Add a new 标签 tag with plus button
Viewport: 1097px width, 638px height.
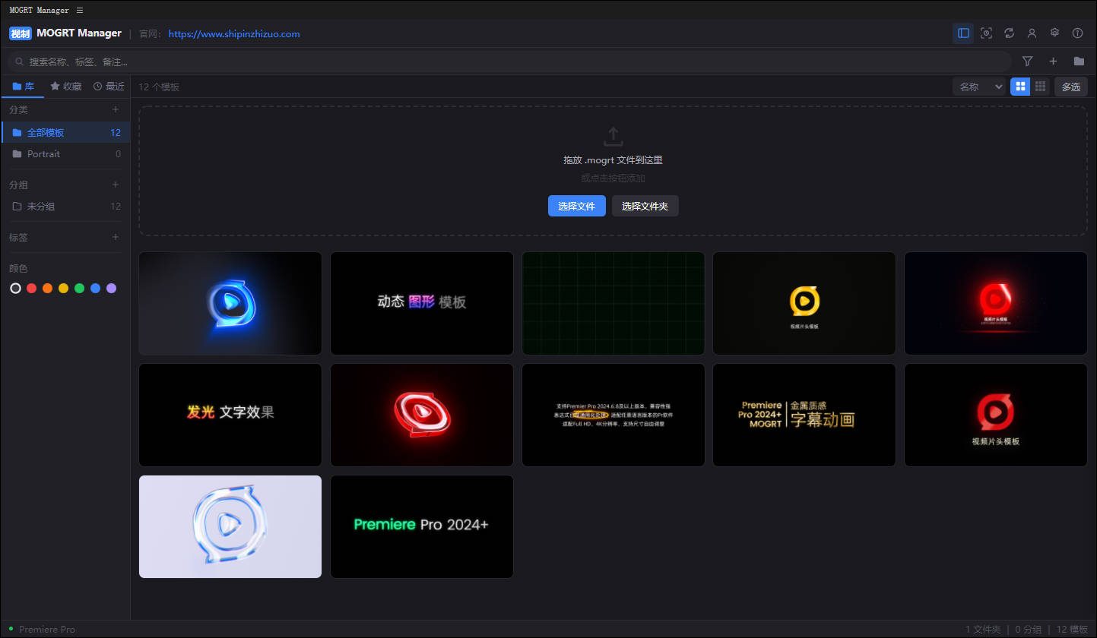point(116,238)
